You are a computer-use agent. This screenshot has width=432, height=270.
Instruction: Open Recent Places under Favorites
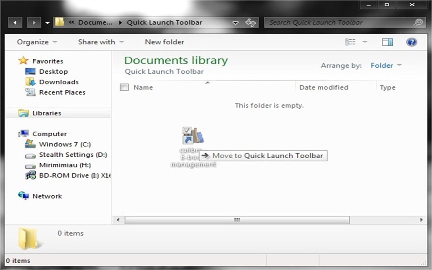(x=62, y=92)
